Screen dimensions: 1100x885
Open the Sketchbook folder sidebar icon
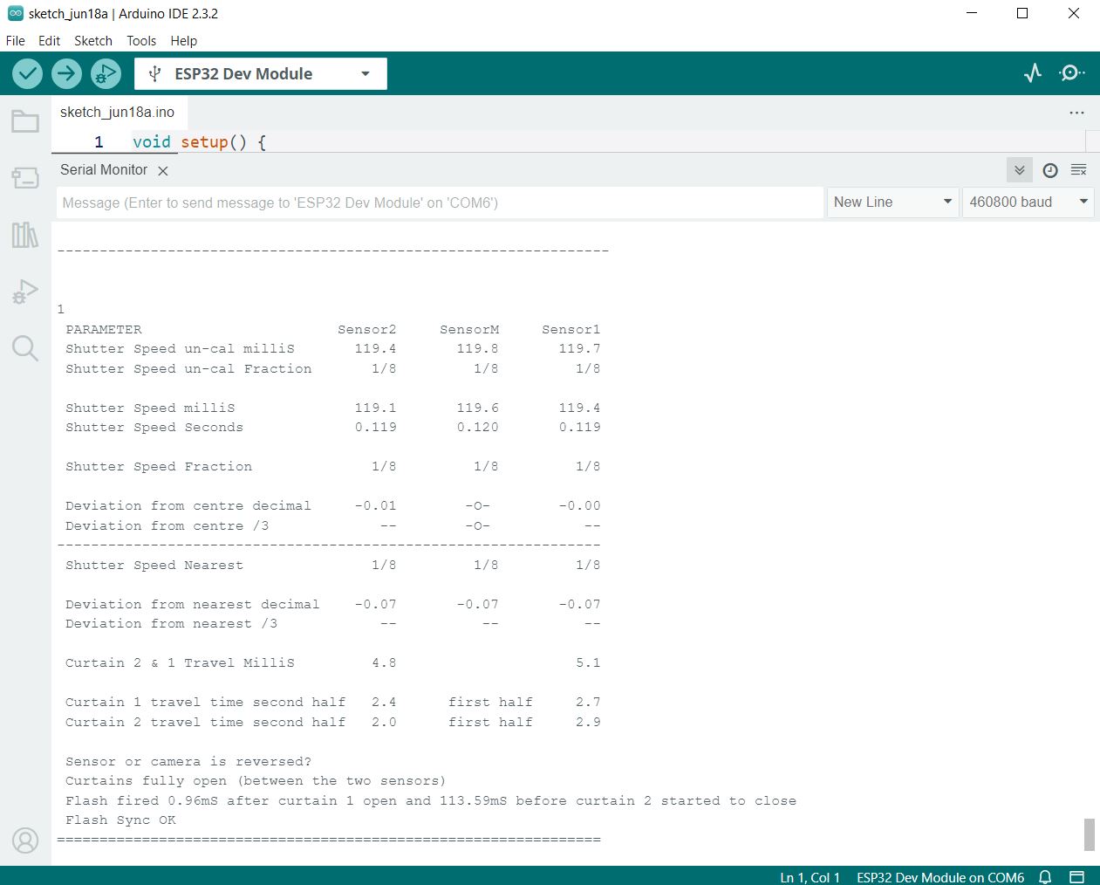click(x=25, y=121)
